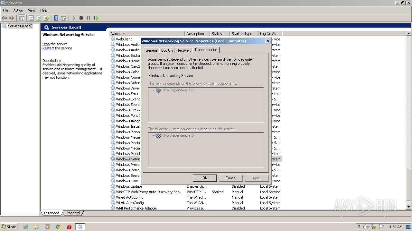Sort by the Startup Type column header
Image resolution: width=412 pixels, height=231 pixels.
(x=244, y=34)
